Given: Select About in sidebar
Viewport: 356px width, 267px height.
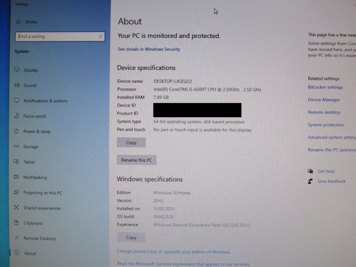Looking at the screenshot, I should pyautogui.click(x=30, y=253).
